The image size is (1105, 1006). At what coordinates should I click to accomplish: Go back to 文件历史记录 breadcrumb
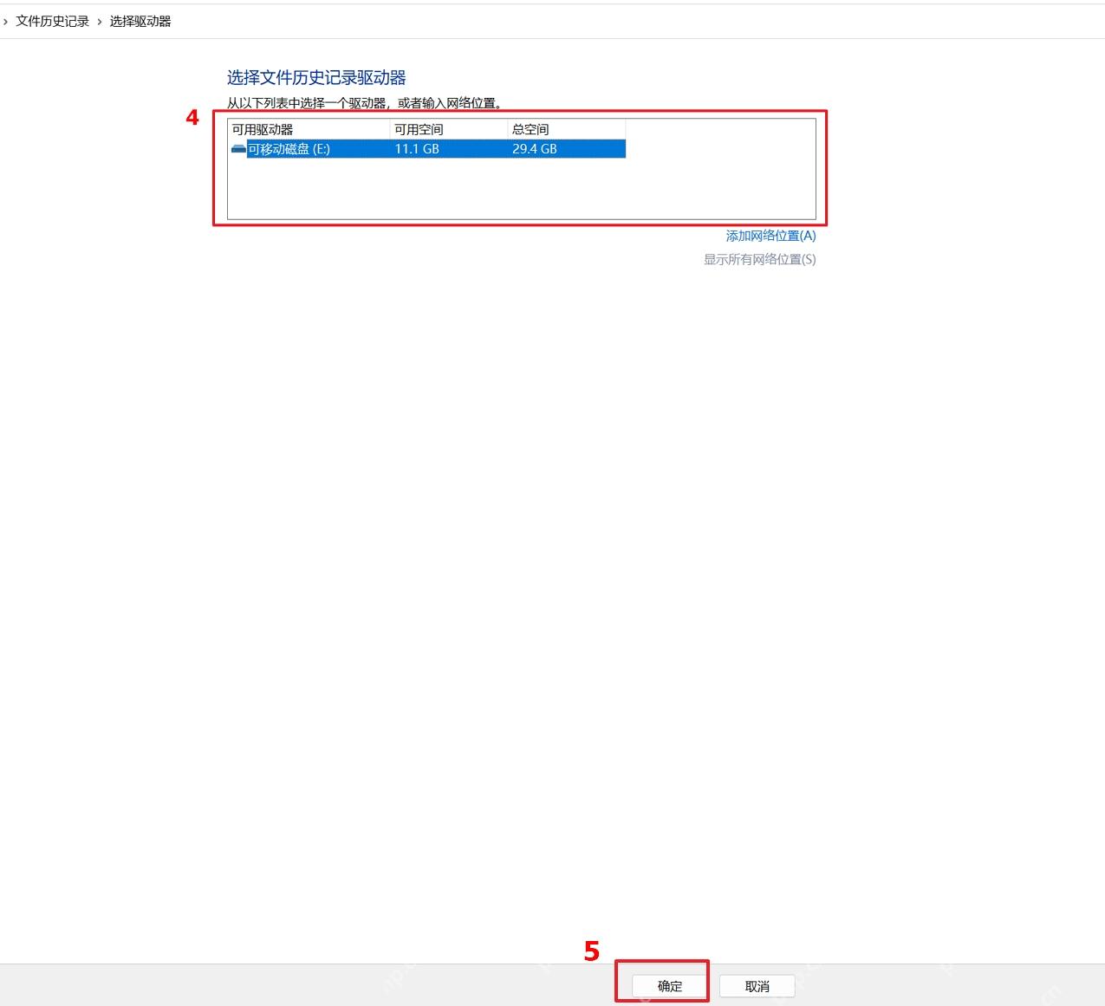53,22
